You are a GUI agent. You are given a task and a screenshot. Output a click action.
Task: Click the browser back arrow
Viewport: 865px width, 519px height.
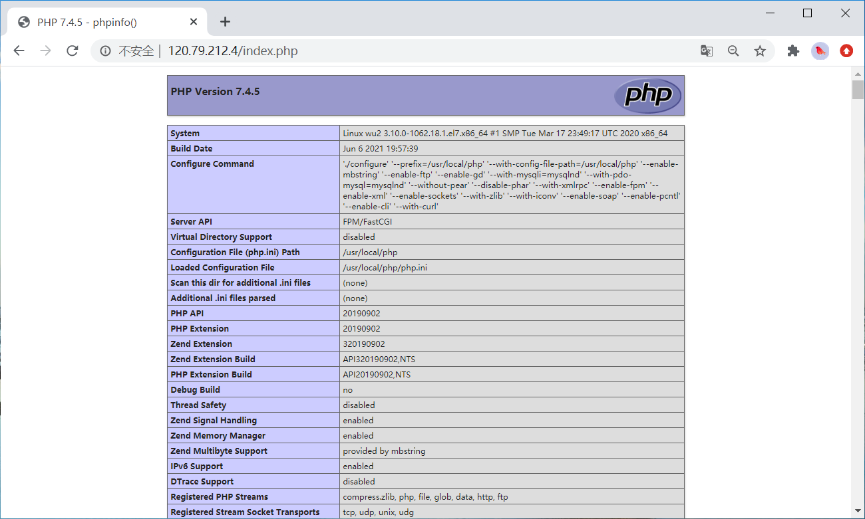click(19, 51)
